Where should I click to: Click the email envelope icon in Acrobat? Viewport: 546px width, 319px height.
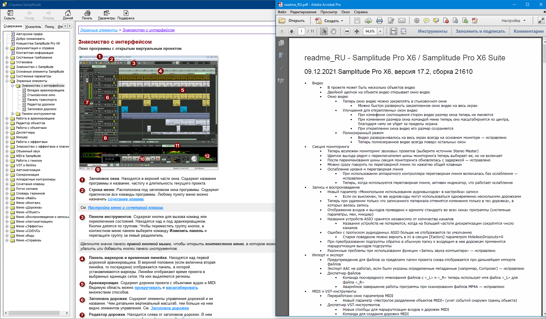point(402,21)
